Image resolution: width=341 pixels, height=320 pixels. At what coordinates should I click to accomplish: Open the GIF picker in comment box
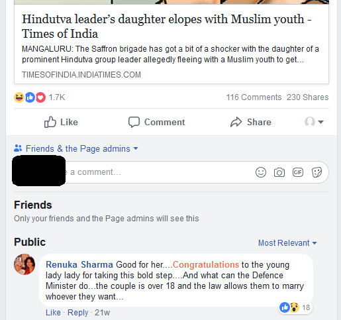298,172
